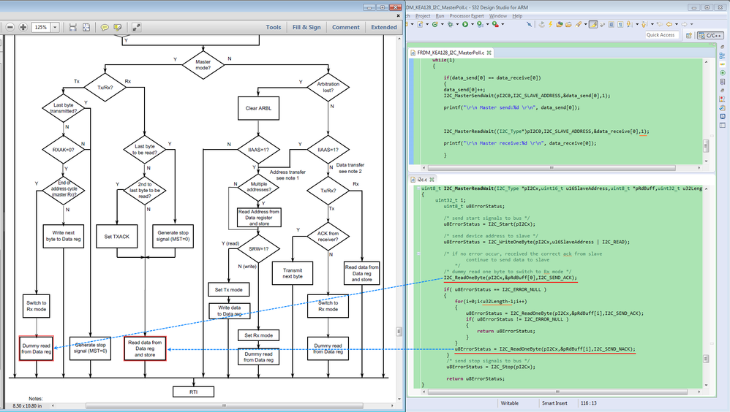Image resolution: width=730 pixels, height=412 pixels.
Task: Close the i2c.c editor tab
Action: 432,180
